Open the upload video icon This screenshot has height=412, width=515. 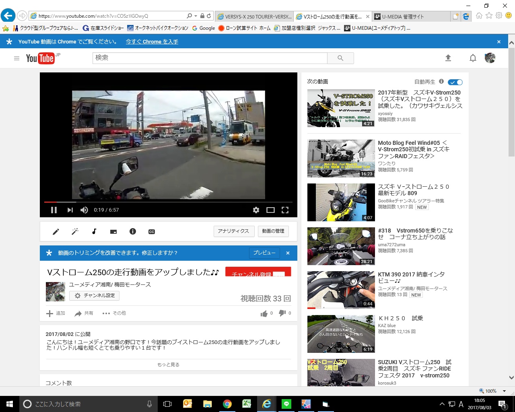448,58
